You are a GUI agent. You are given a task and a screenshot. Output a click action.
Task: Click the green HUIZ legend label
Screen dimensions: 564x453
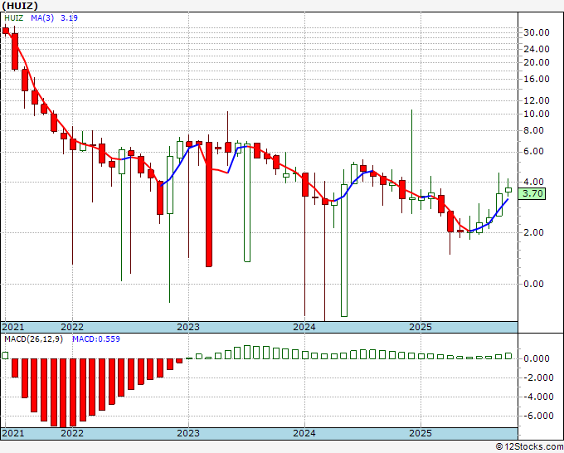13,18
